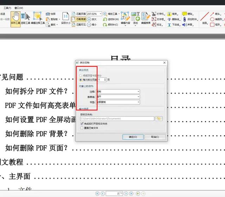
Task: Rotate counterclockwise 逆时针(W)
Action: click(x=111, y=19)
